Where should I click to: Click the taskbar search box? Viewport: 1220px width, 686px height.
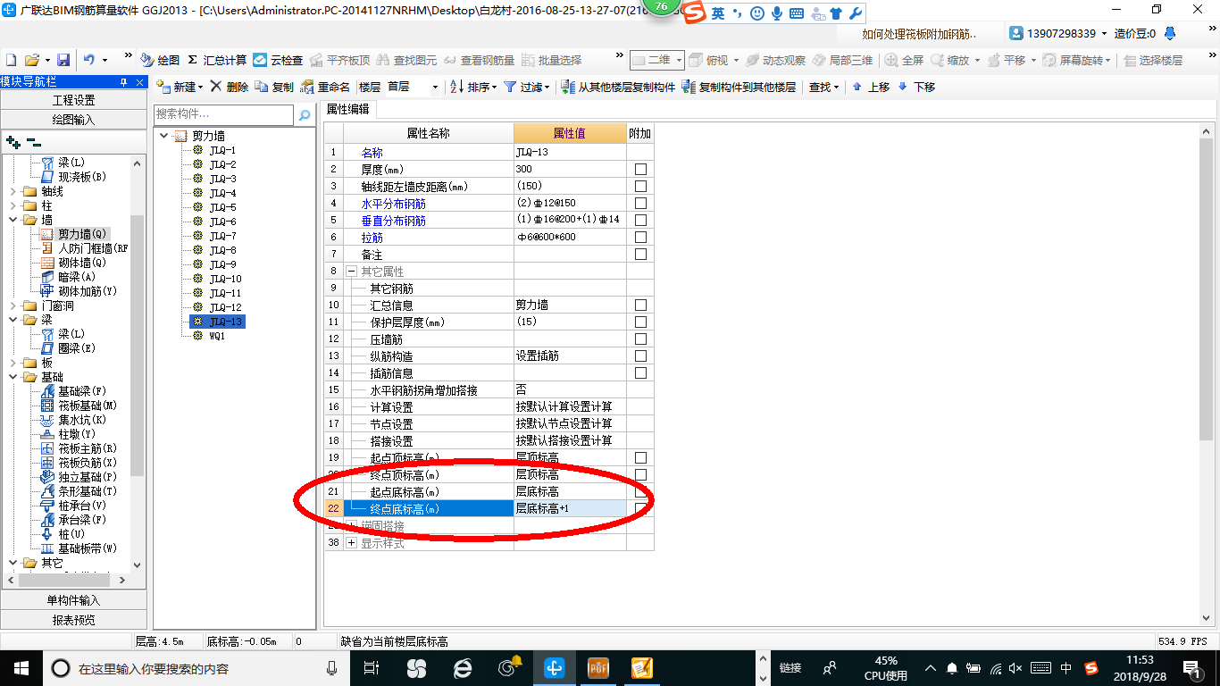pos(196,668)
